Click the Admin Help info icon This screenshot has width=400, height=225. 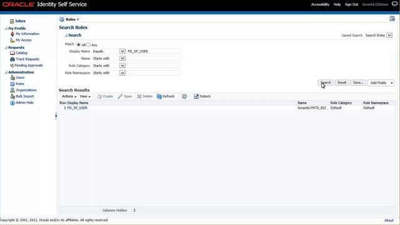point(12,102)
